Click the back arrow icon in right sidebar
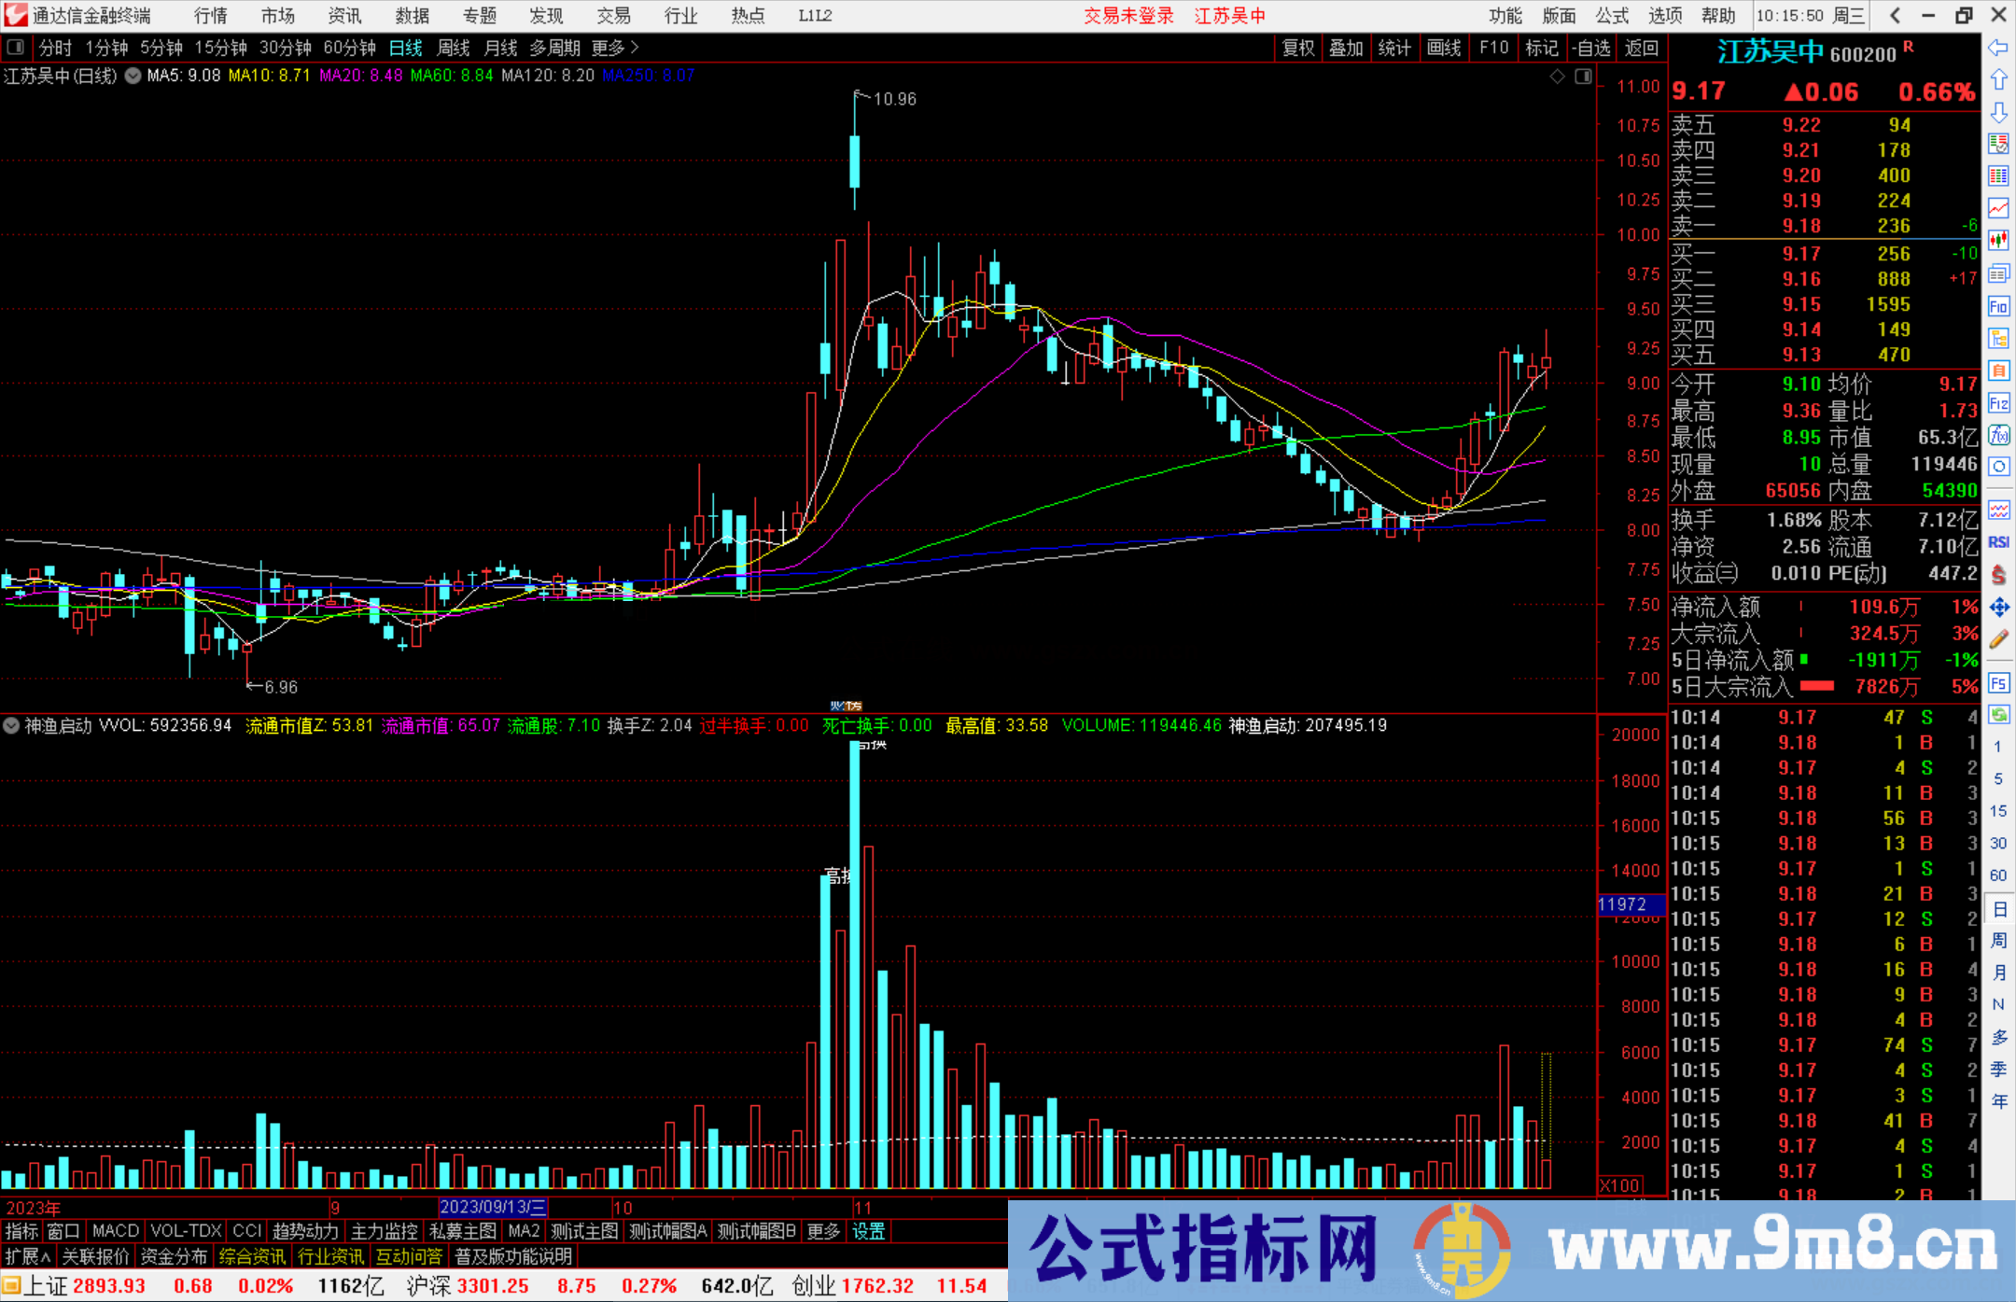The image size is (2016, 1302). [x=1998, y=48]
